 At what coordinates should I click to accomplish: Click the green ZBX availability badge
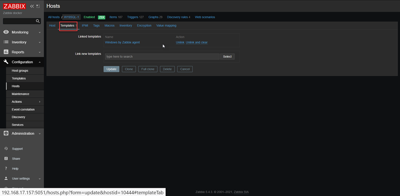101,17
